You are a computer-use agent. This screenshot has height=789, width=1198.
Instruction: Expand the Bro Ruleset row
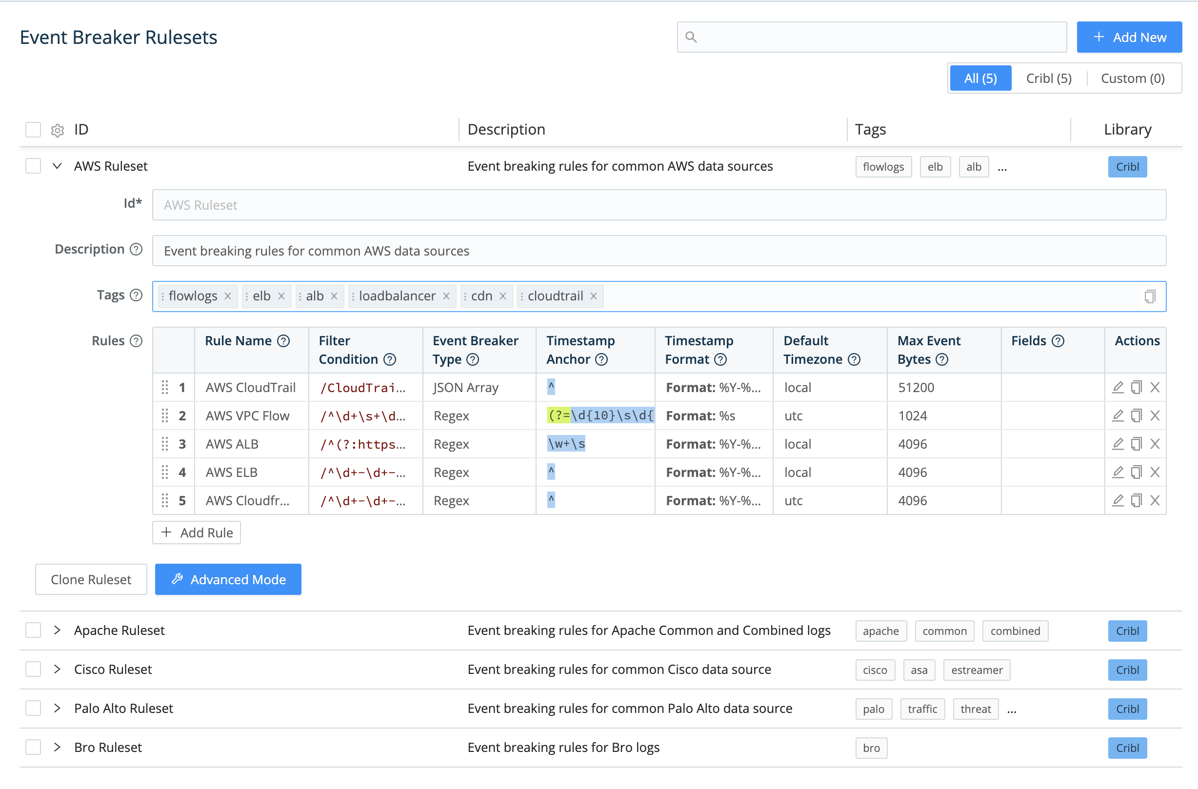58,748
